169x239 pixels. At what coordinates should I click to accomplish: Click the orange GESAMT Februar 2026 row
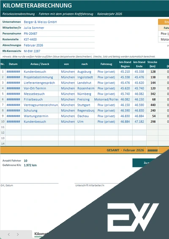pos(84,150)
